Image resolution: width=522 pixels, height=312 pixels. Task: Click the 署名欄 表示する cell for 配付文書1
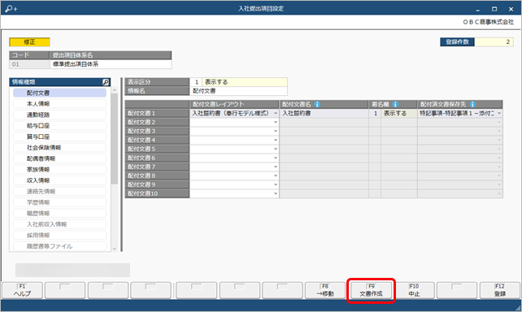click(399, 113)
